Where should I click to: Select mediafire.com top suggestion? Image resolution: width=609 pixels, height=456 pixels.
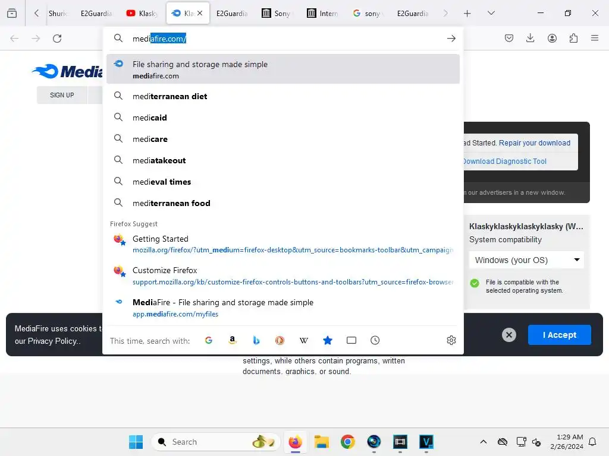pyautogui.click(x=282, y=69)
